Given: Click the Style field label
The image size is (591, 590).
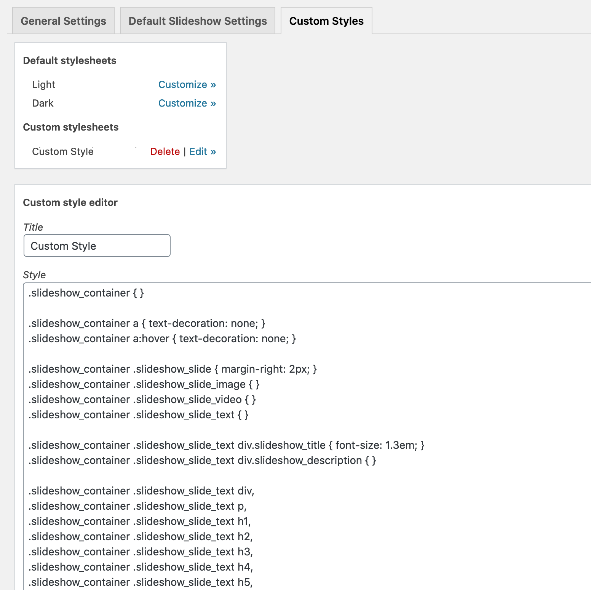Looking at the screenshot, I should point(34,275).
